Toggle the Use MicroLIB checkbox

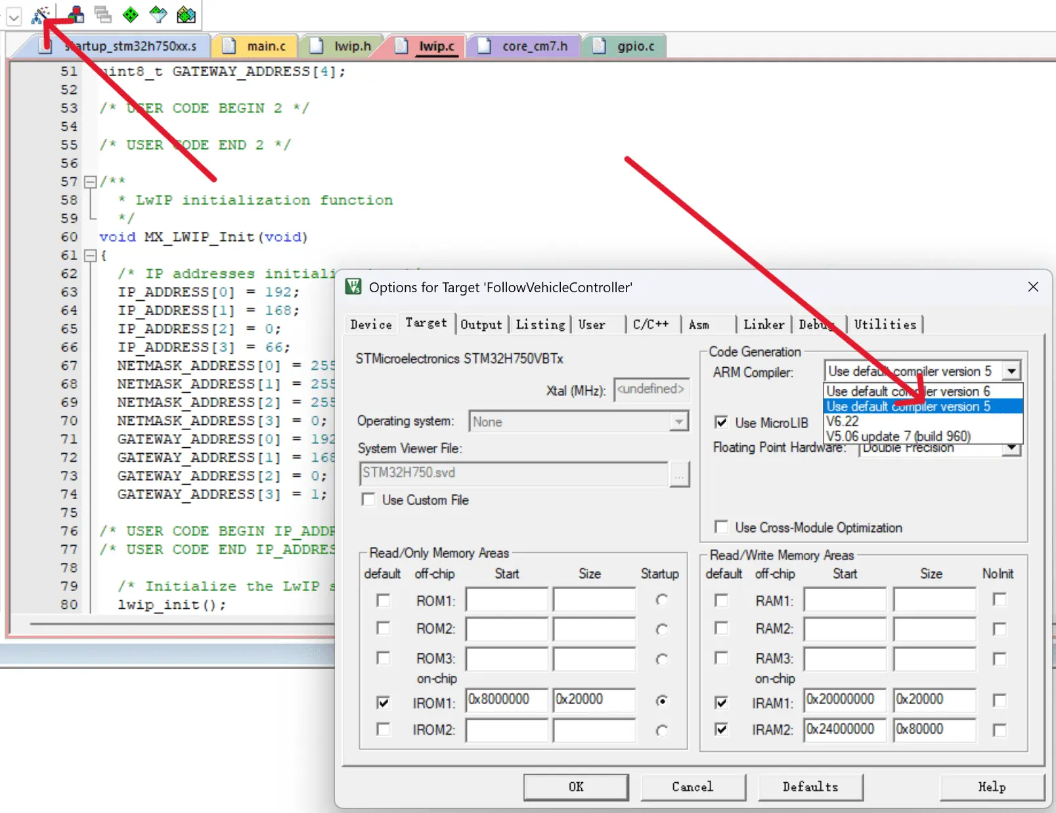tap(721, 422)
